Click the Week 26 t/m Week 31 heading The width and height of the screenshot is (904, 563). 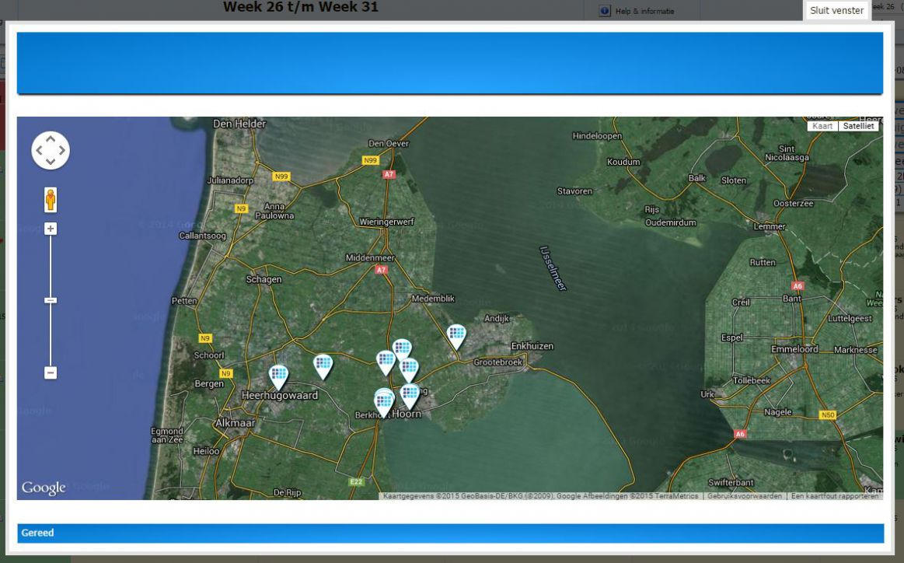click(x=300, y=7)
